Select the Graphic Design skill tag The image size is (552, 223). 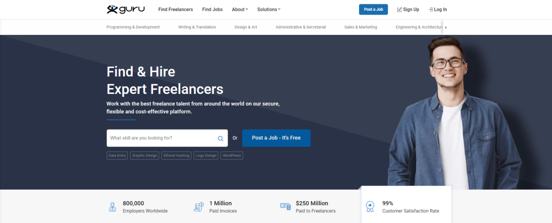pos(144,156)
